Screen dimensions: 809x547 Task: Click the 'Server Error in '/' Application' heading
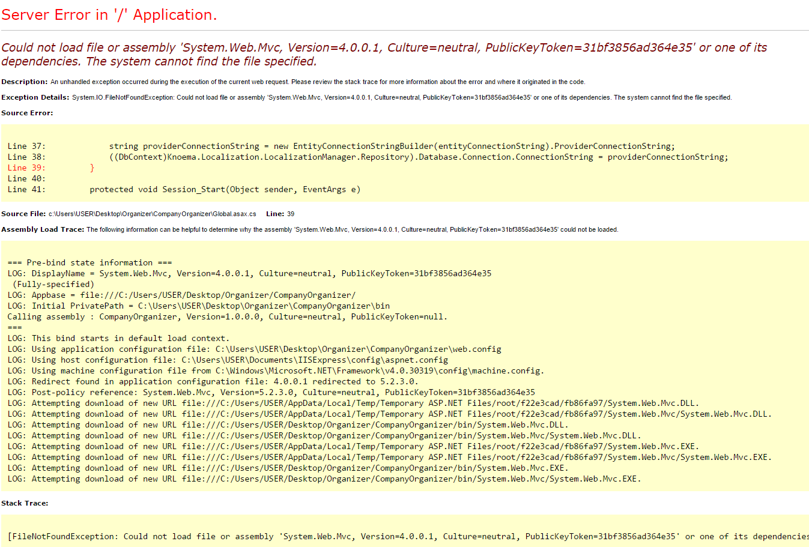pos(109,15)
